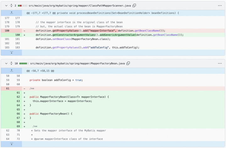Click the diffstat squares of ClassPathMapperScanner.java
Screen dimensions: 226x148
(x=23, y=6)
